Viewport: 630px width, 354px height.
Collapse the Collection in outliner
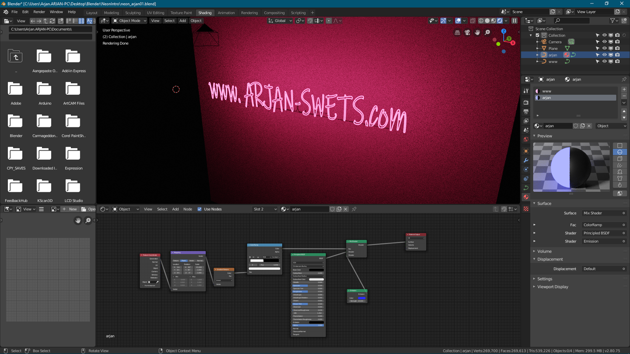[x=531, y=35]
